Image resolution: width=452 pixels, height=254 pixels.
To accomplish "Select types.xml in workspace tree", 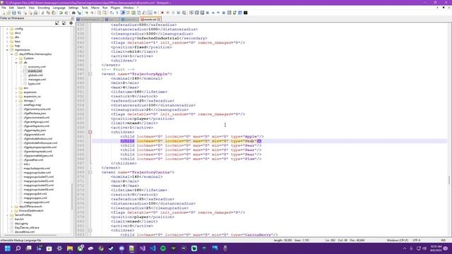I will [34, 84].
